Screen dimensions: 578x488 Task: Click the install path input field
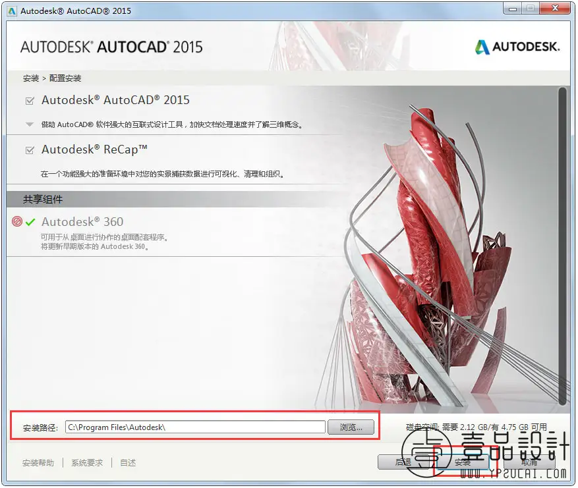pyautogui.click(x=195, y=427)
